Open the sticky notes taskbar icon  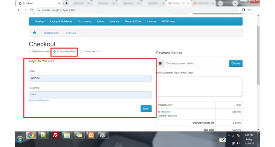79,135
